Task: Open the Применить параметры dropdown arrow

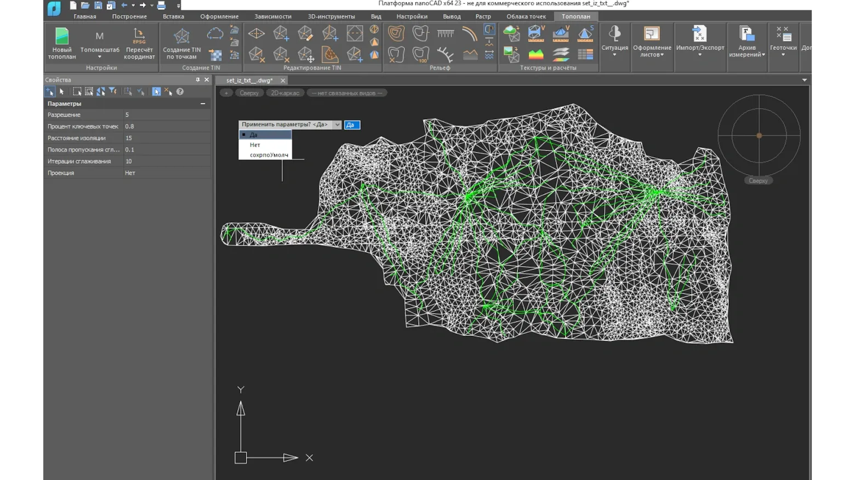Action: [337, 125]
